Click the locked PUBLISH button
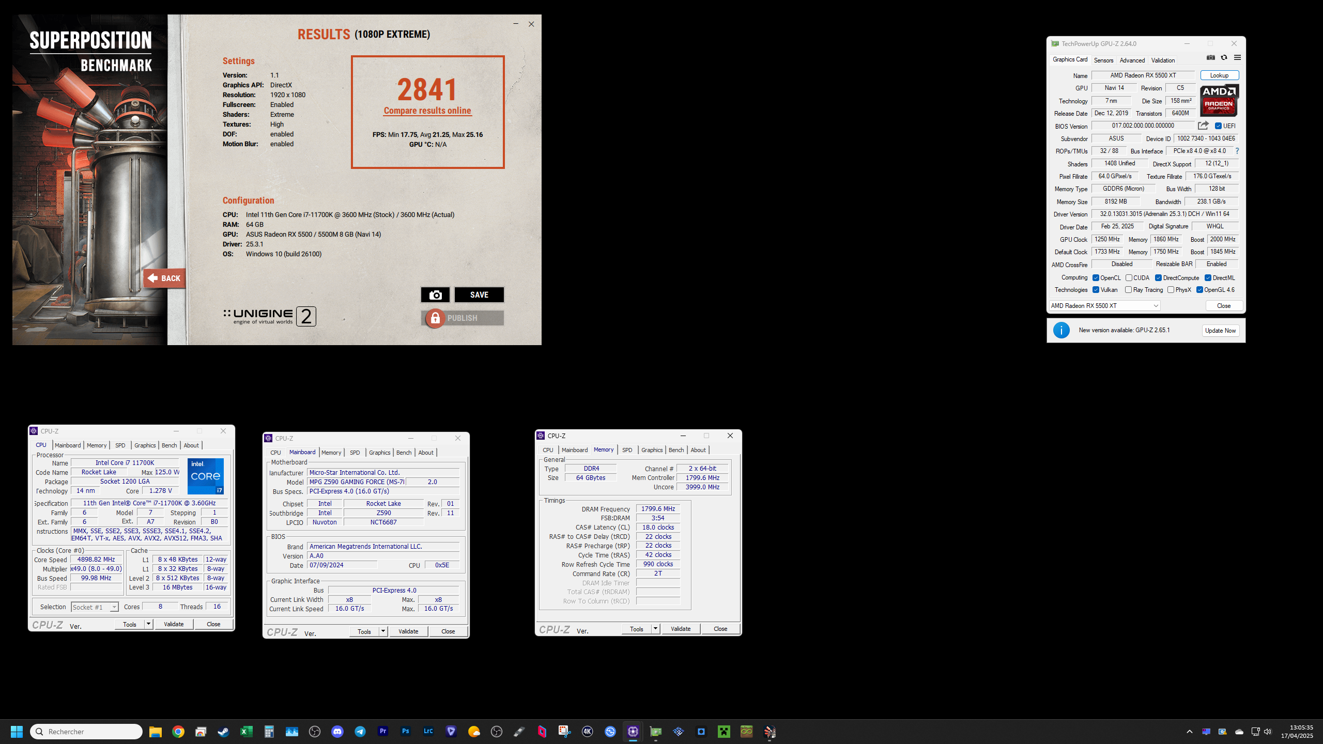The width and height of the screenshot is (1323, 744). tap(463, 318)
